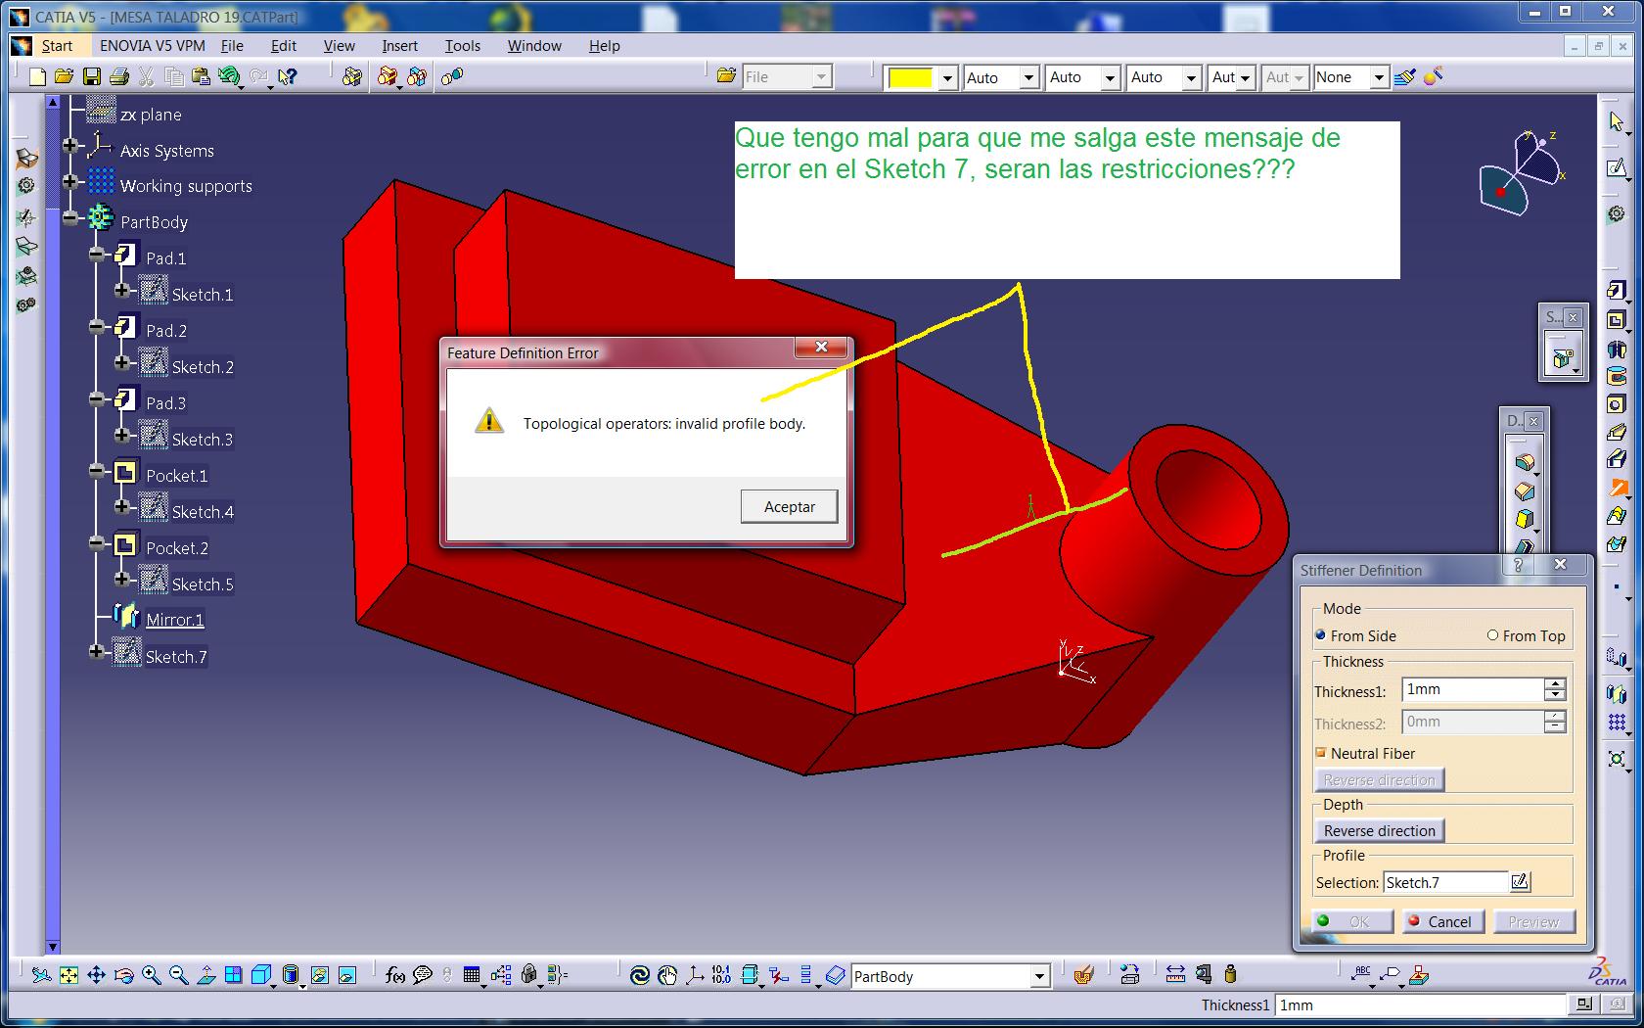1644x1028 pixels.
Task: Expand the Axis Systems tree node
Action: (69, 146)
